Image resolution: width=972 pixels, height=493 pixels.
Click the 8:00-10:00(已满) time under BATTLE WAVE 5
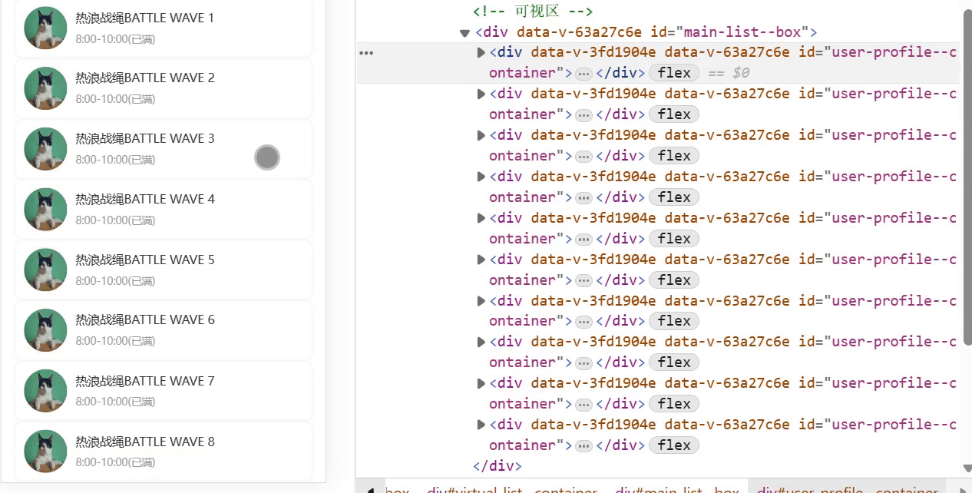click(115, 281)
